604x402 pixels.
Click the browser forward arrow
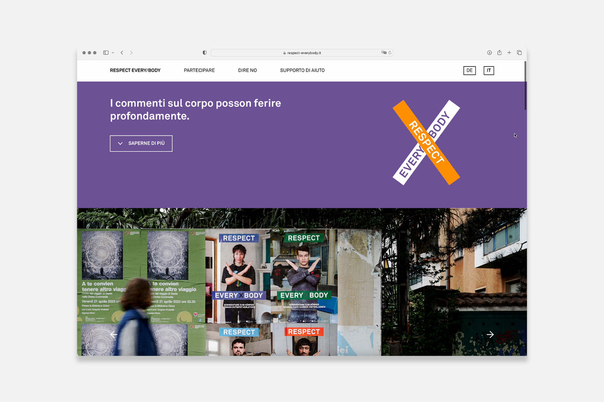(x=131, y=53)
